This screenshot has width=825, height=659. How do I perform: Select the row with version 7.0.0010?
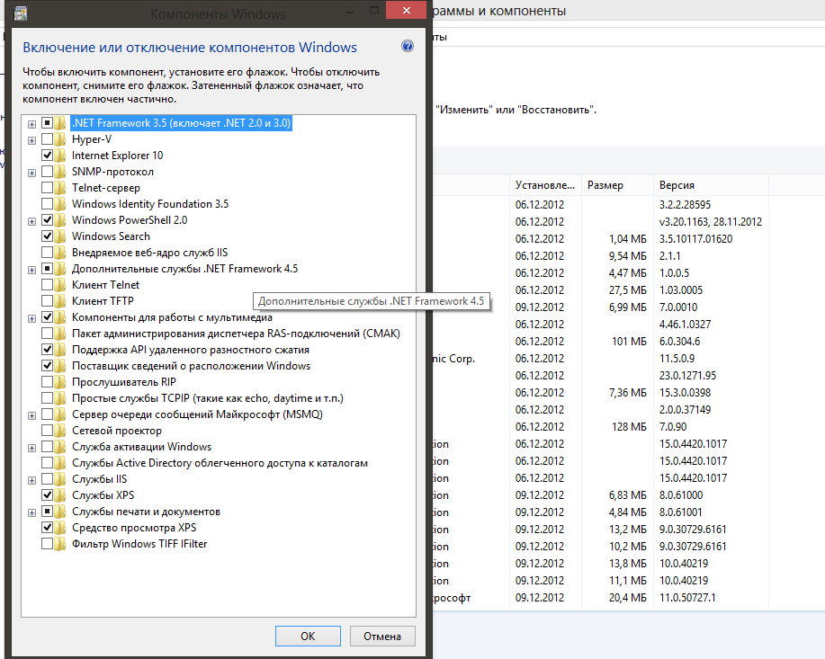[629, 307]
